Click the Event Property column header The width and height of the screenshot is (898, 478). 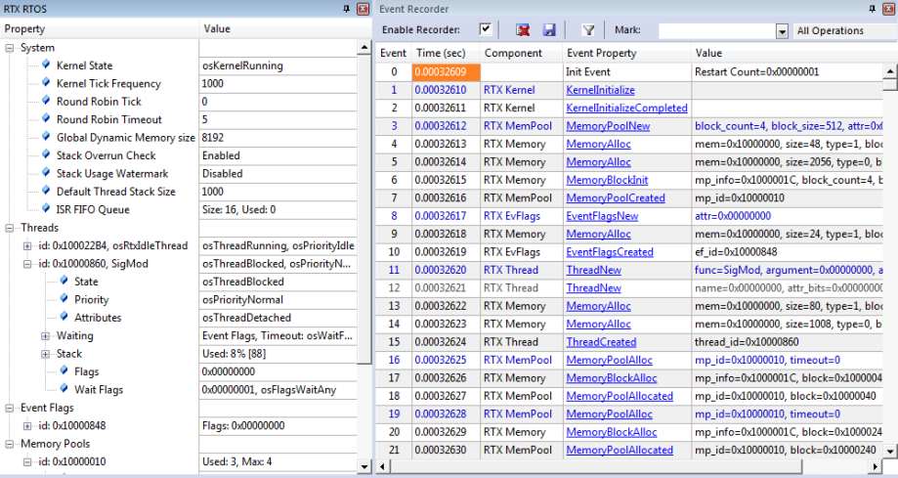[x=601, y=53]
